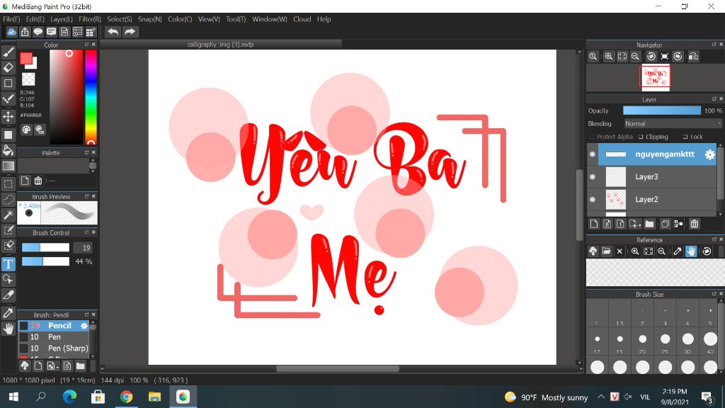Hide Layer2 visibility

point(593,199)
